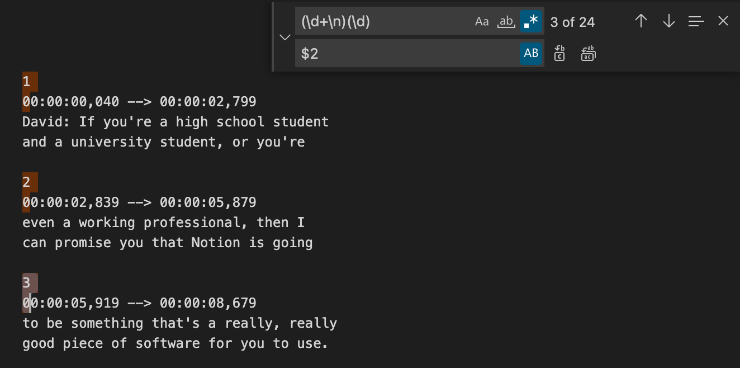
Task: Click highlighted subtitle number 1
Action: [x=26, y=82]
